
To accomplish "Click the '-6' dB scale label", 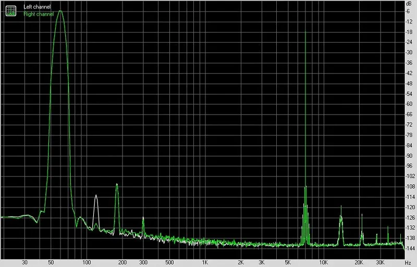I will 408,11.
